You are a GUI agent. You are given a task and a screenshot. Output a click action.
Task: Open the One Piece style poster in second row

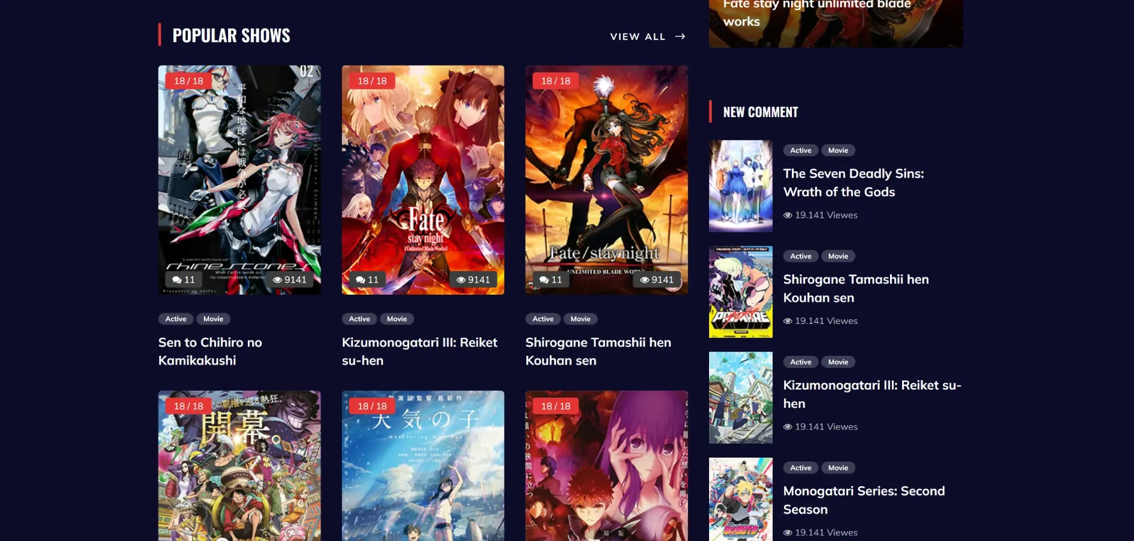point(240,466)
